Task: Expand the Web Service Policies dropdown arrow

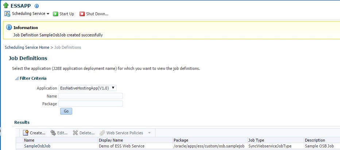Action: tap(149, 133)
